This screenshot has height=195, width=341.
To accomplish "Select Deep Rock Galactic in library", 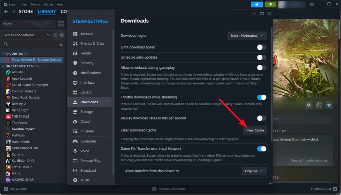I will tap(26, 97).
